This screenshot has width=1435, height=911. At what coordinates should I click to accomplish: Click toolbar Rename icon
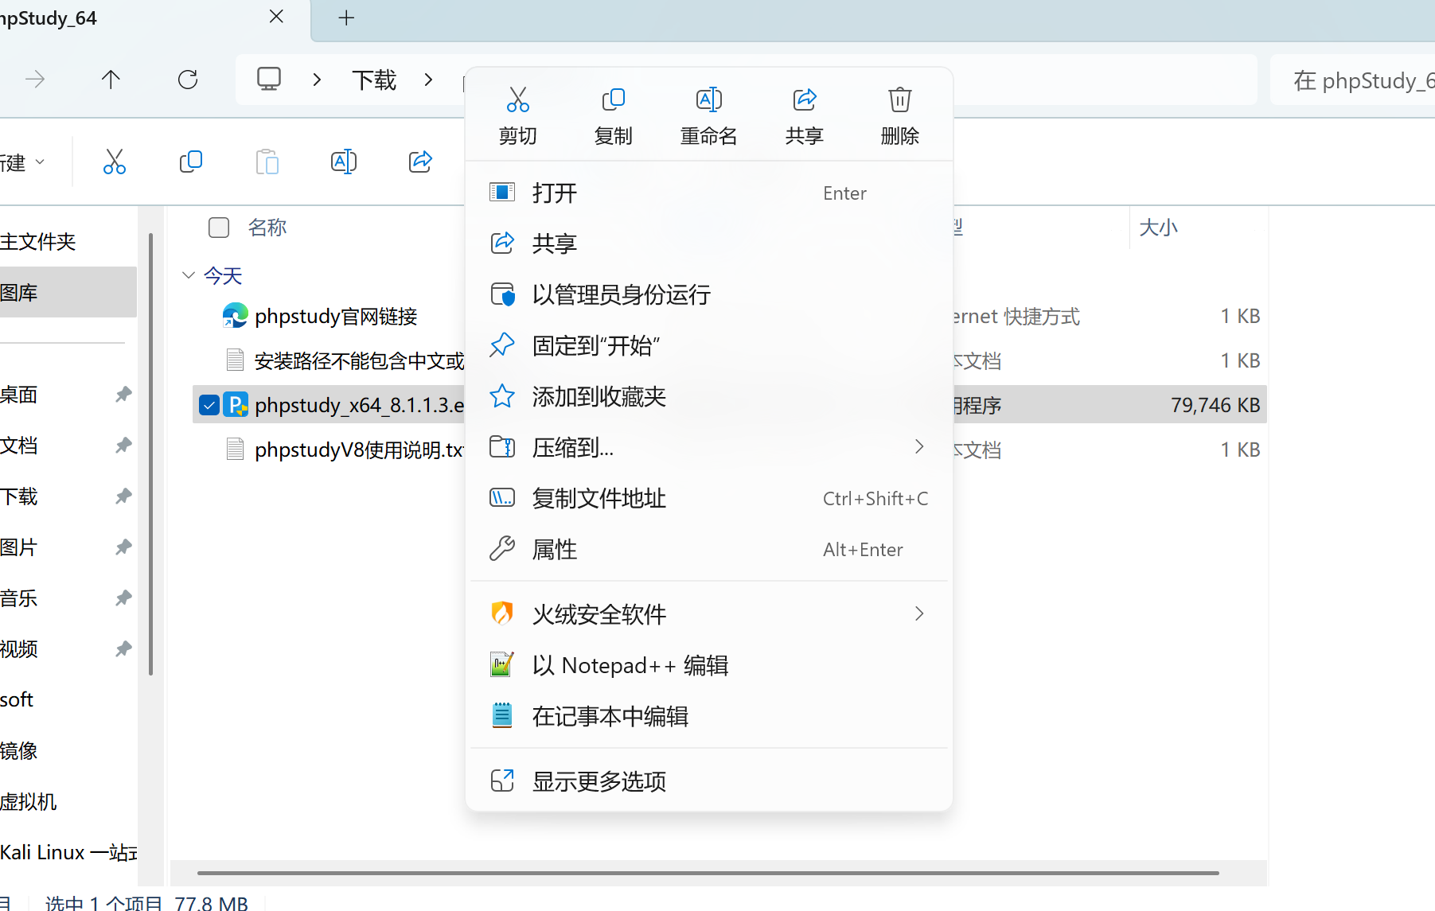coord(344,162)
